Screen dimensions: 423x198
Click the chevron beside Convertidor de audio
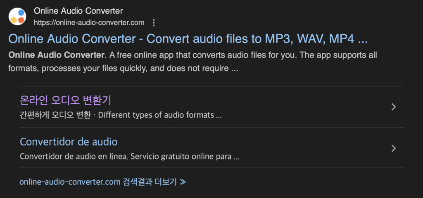(394, 148)
